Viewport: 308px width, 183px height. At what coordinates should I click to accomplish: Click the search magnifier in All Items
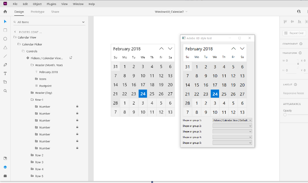(15, 22)
